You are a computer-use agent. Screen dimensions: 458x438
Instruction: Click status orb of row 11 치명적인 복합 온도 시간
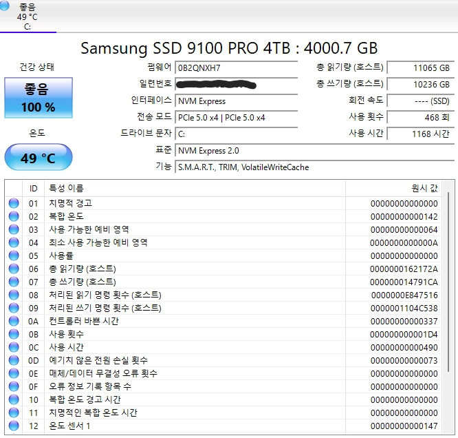pos(14,413)
